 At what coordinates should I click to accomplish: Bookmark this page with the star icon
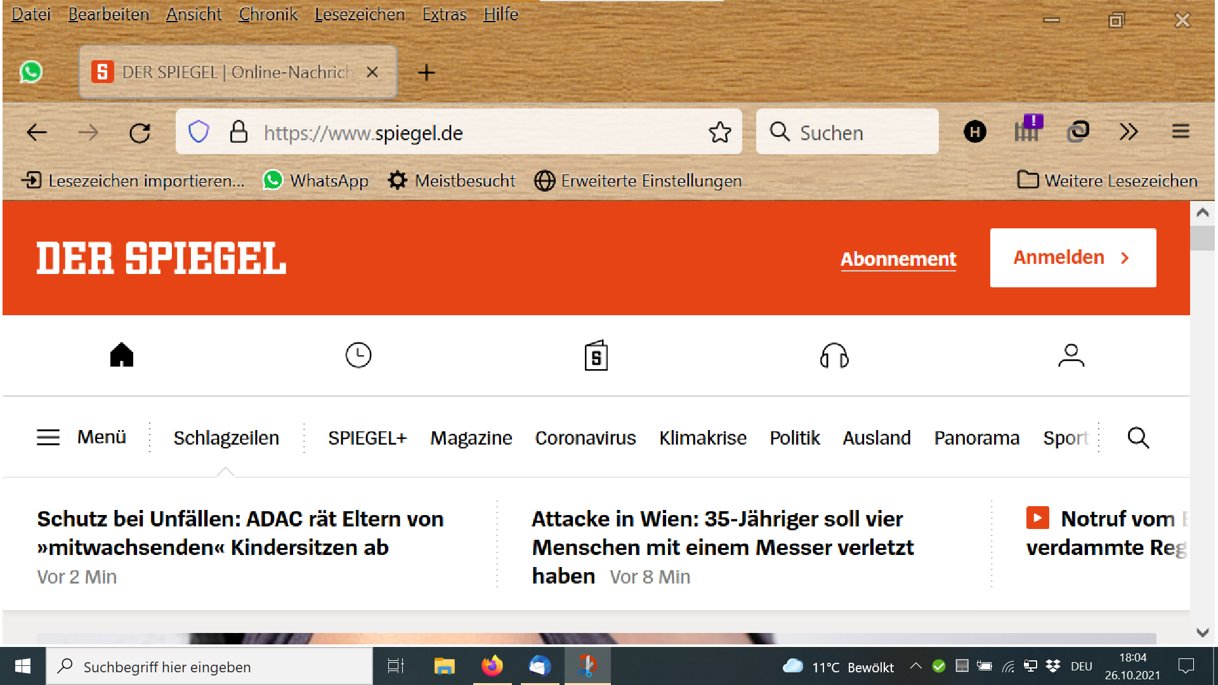(x=720, y=132)
